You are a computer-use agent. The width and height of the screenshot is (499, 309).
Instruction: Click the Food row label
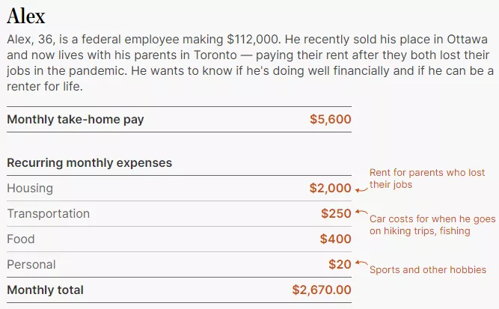coord(21,239)
